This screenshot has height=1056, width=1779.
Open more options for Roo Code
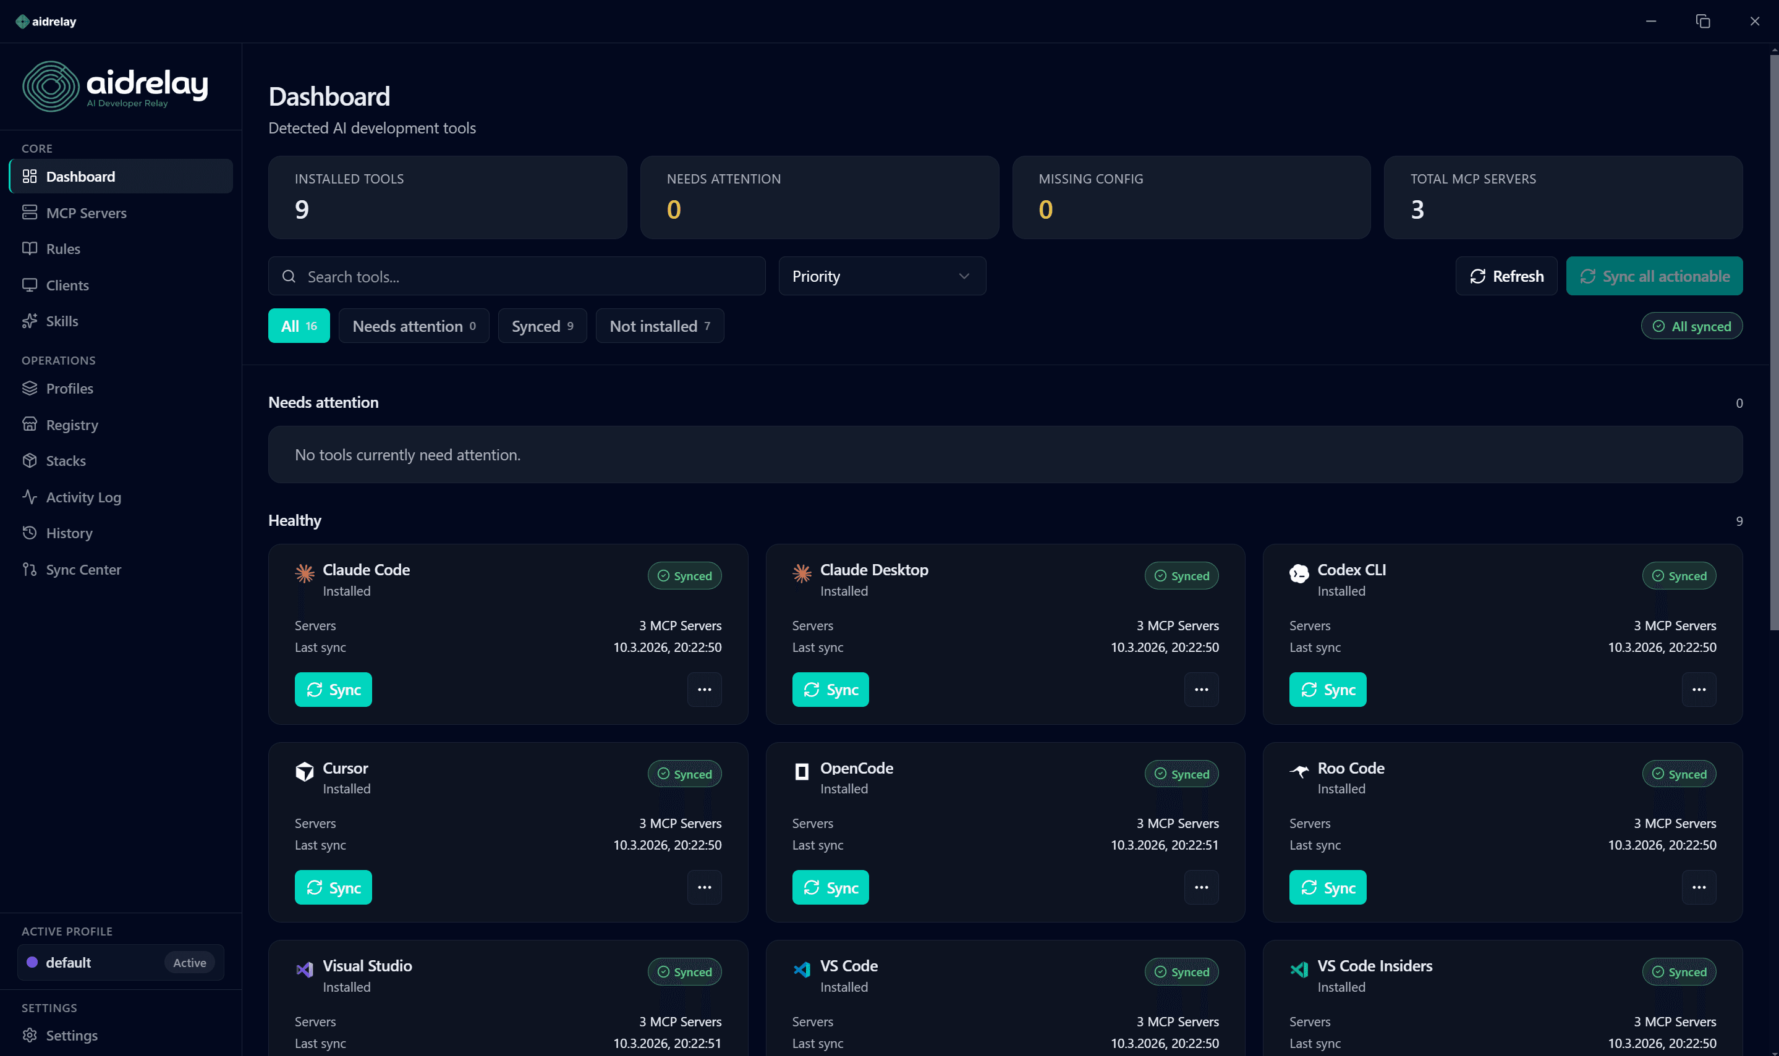coord(1699,887)
